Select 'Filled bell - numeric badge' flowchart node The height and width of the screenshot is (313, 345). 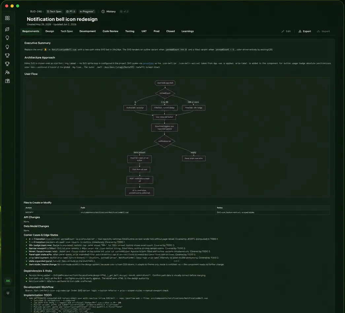[x=164, y=108]
